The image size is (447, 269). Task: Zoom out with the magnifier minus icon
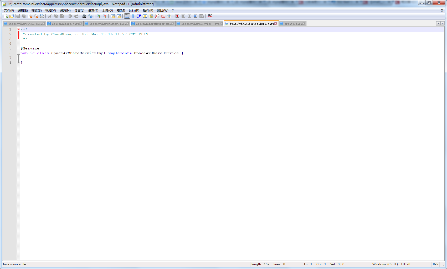[x=105, y=16]
